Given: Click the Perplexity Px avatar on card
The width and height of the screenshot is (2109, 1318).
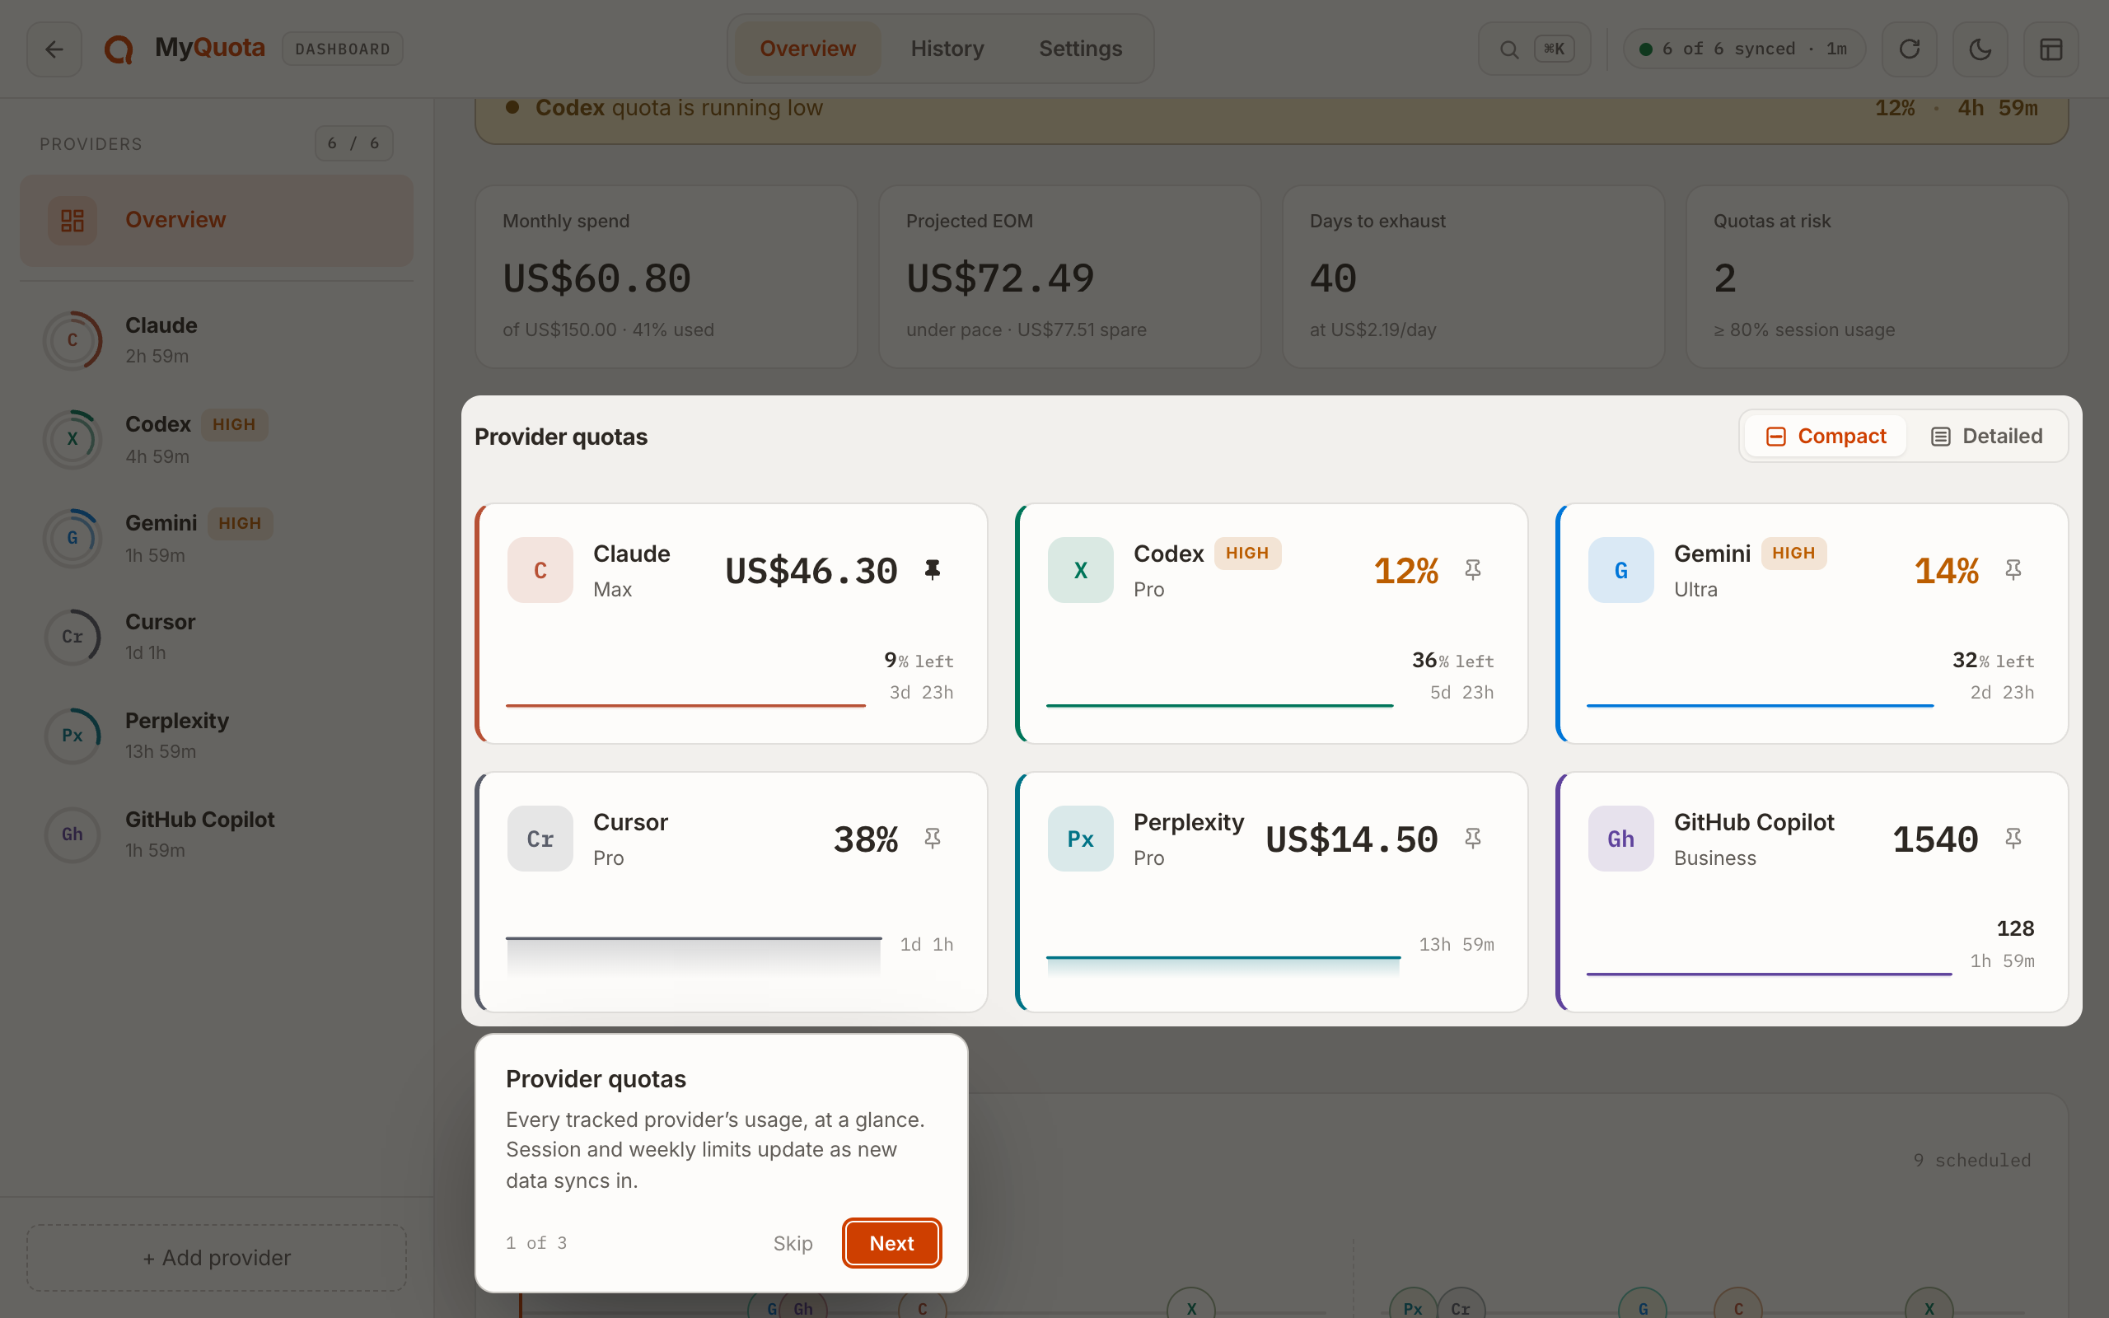Looking at the screenshot, I should pyautogui.click(x=1081, y=839).
